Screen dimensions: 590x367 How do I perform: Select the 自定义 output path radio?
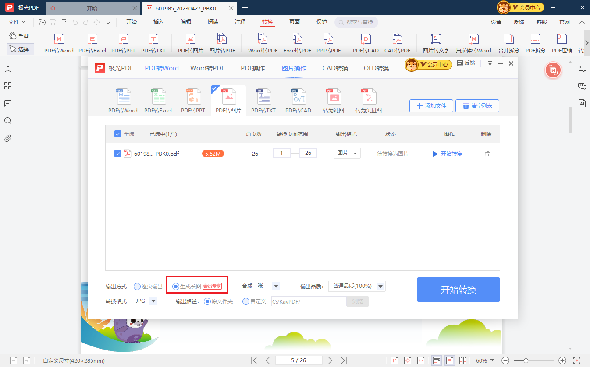click(x=246, y=301)
